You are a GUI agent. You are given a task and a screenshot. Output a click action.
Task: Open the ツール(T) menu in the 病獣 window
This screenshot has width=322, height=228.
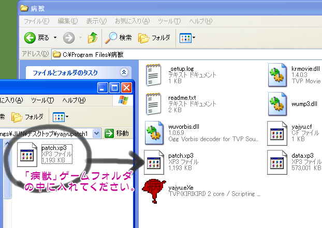tap(169, 21)
